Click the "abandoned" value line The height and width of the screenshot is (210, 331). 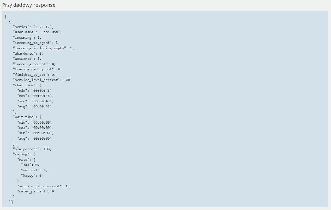tap(28, 54)
